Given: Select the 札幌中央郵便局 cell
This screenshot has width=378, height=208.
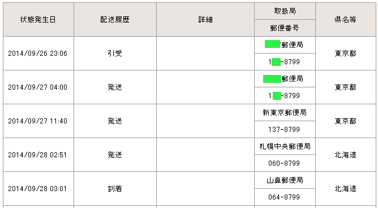Looking at the screenshot, I should 285,146.
